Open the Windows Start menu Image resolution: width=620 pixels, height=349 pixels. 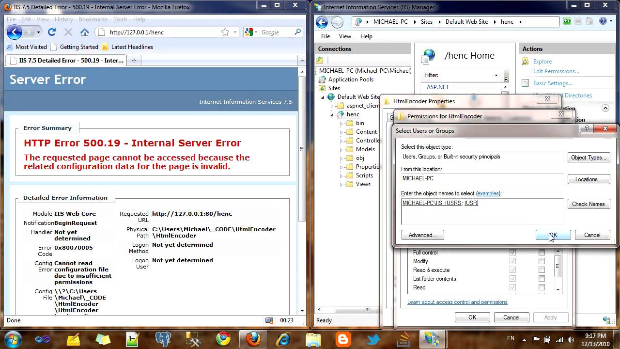(13, 339)
